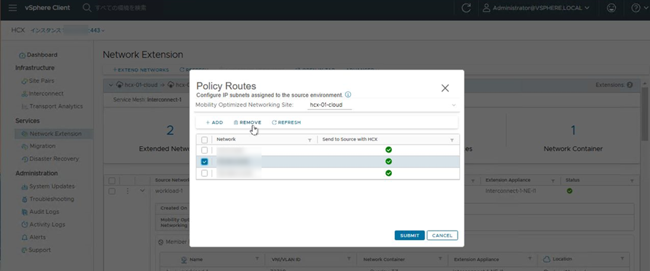This screenshot has width=650, height=271.
Task: Go to Site Pairs in sidebar
Action: [38, 80]
